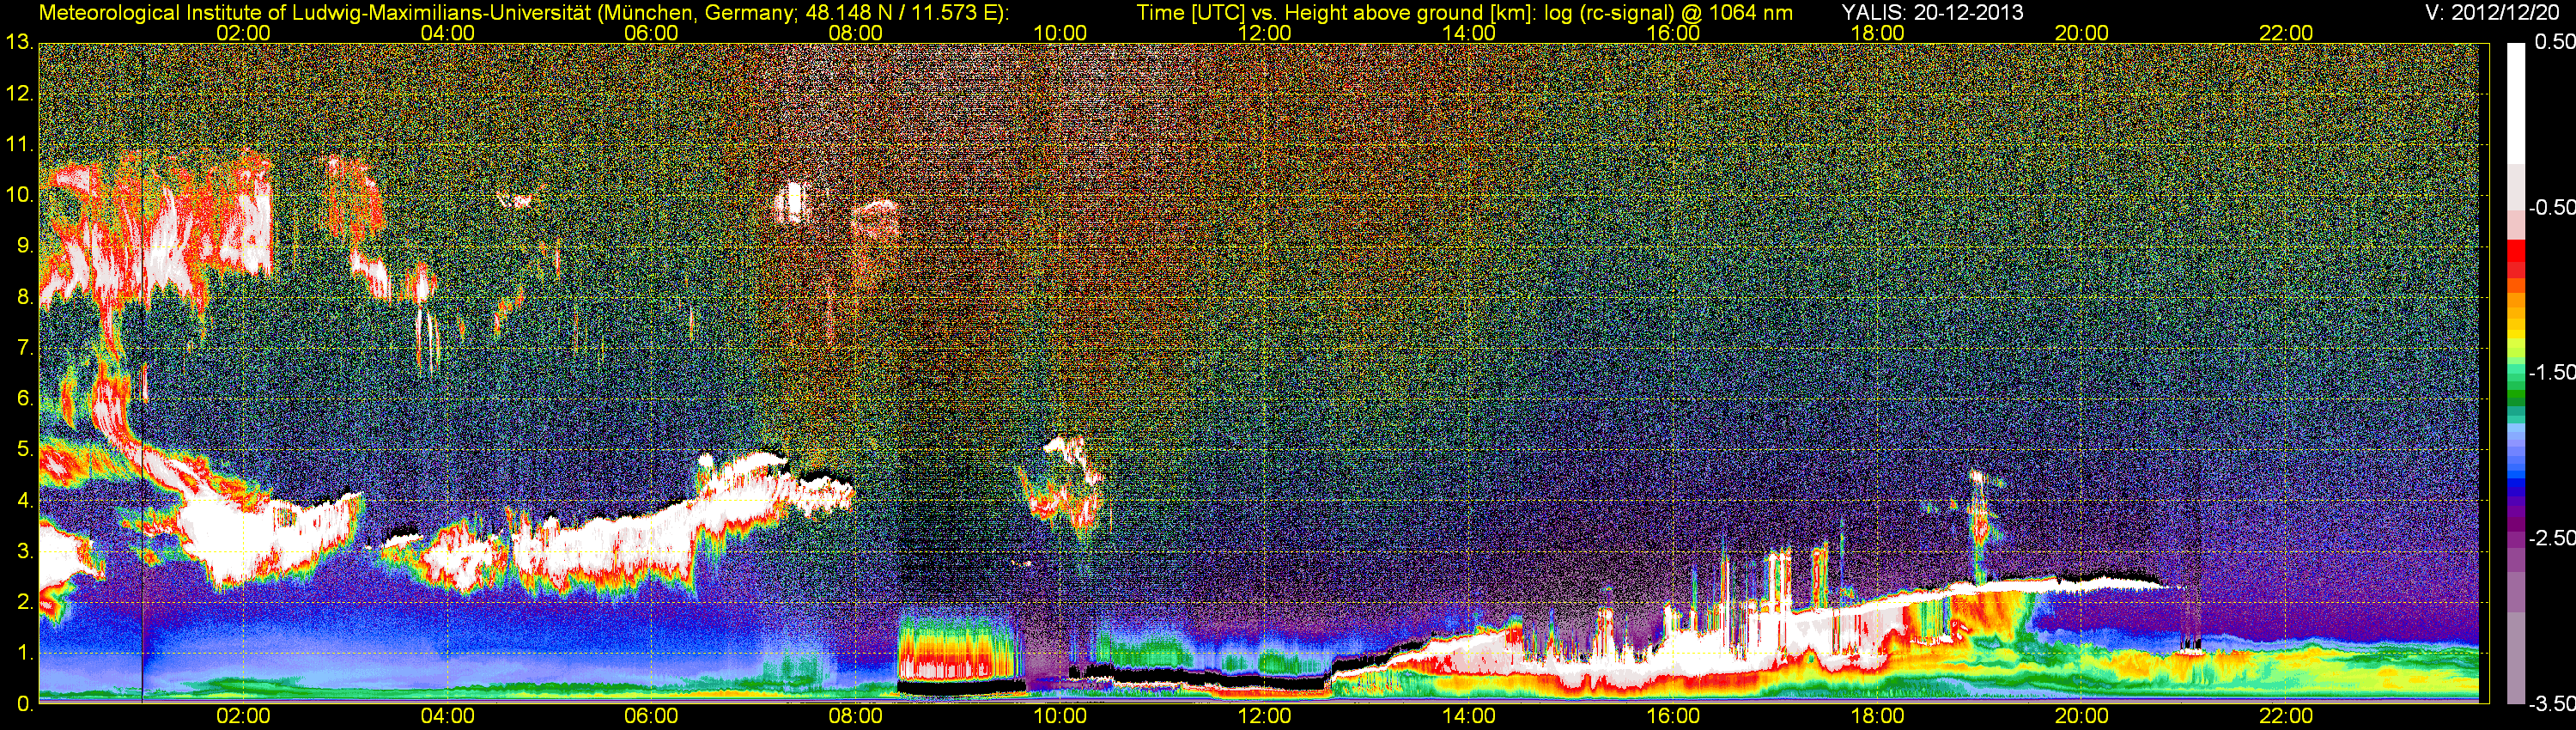The height and width of the screenshot is (730, 2576).
Task: Click the 16:00 tick label on the lower time axis
Action: [x=1673, y=716]
